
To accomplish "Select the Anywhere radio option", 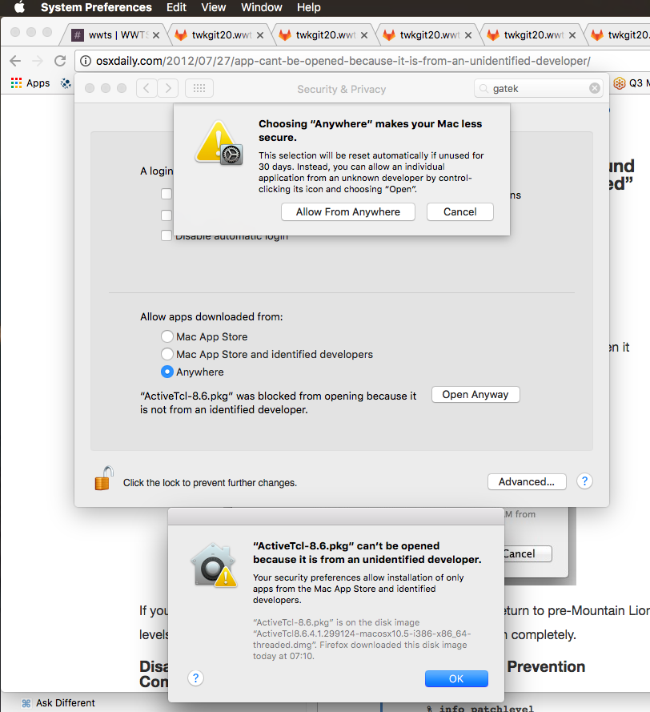I will (167, 372).
